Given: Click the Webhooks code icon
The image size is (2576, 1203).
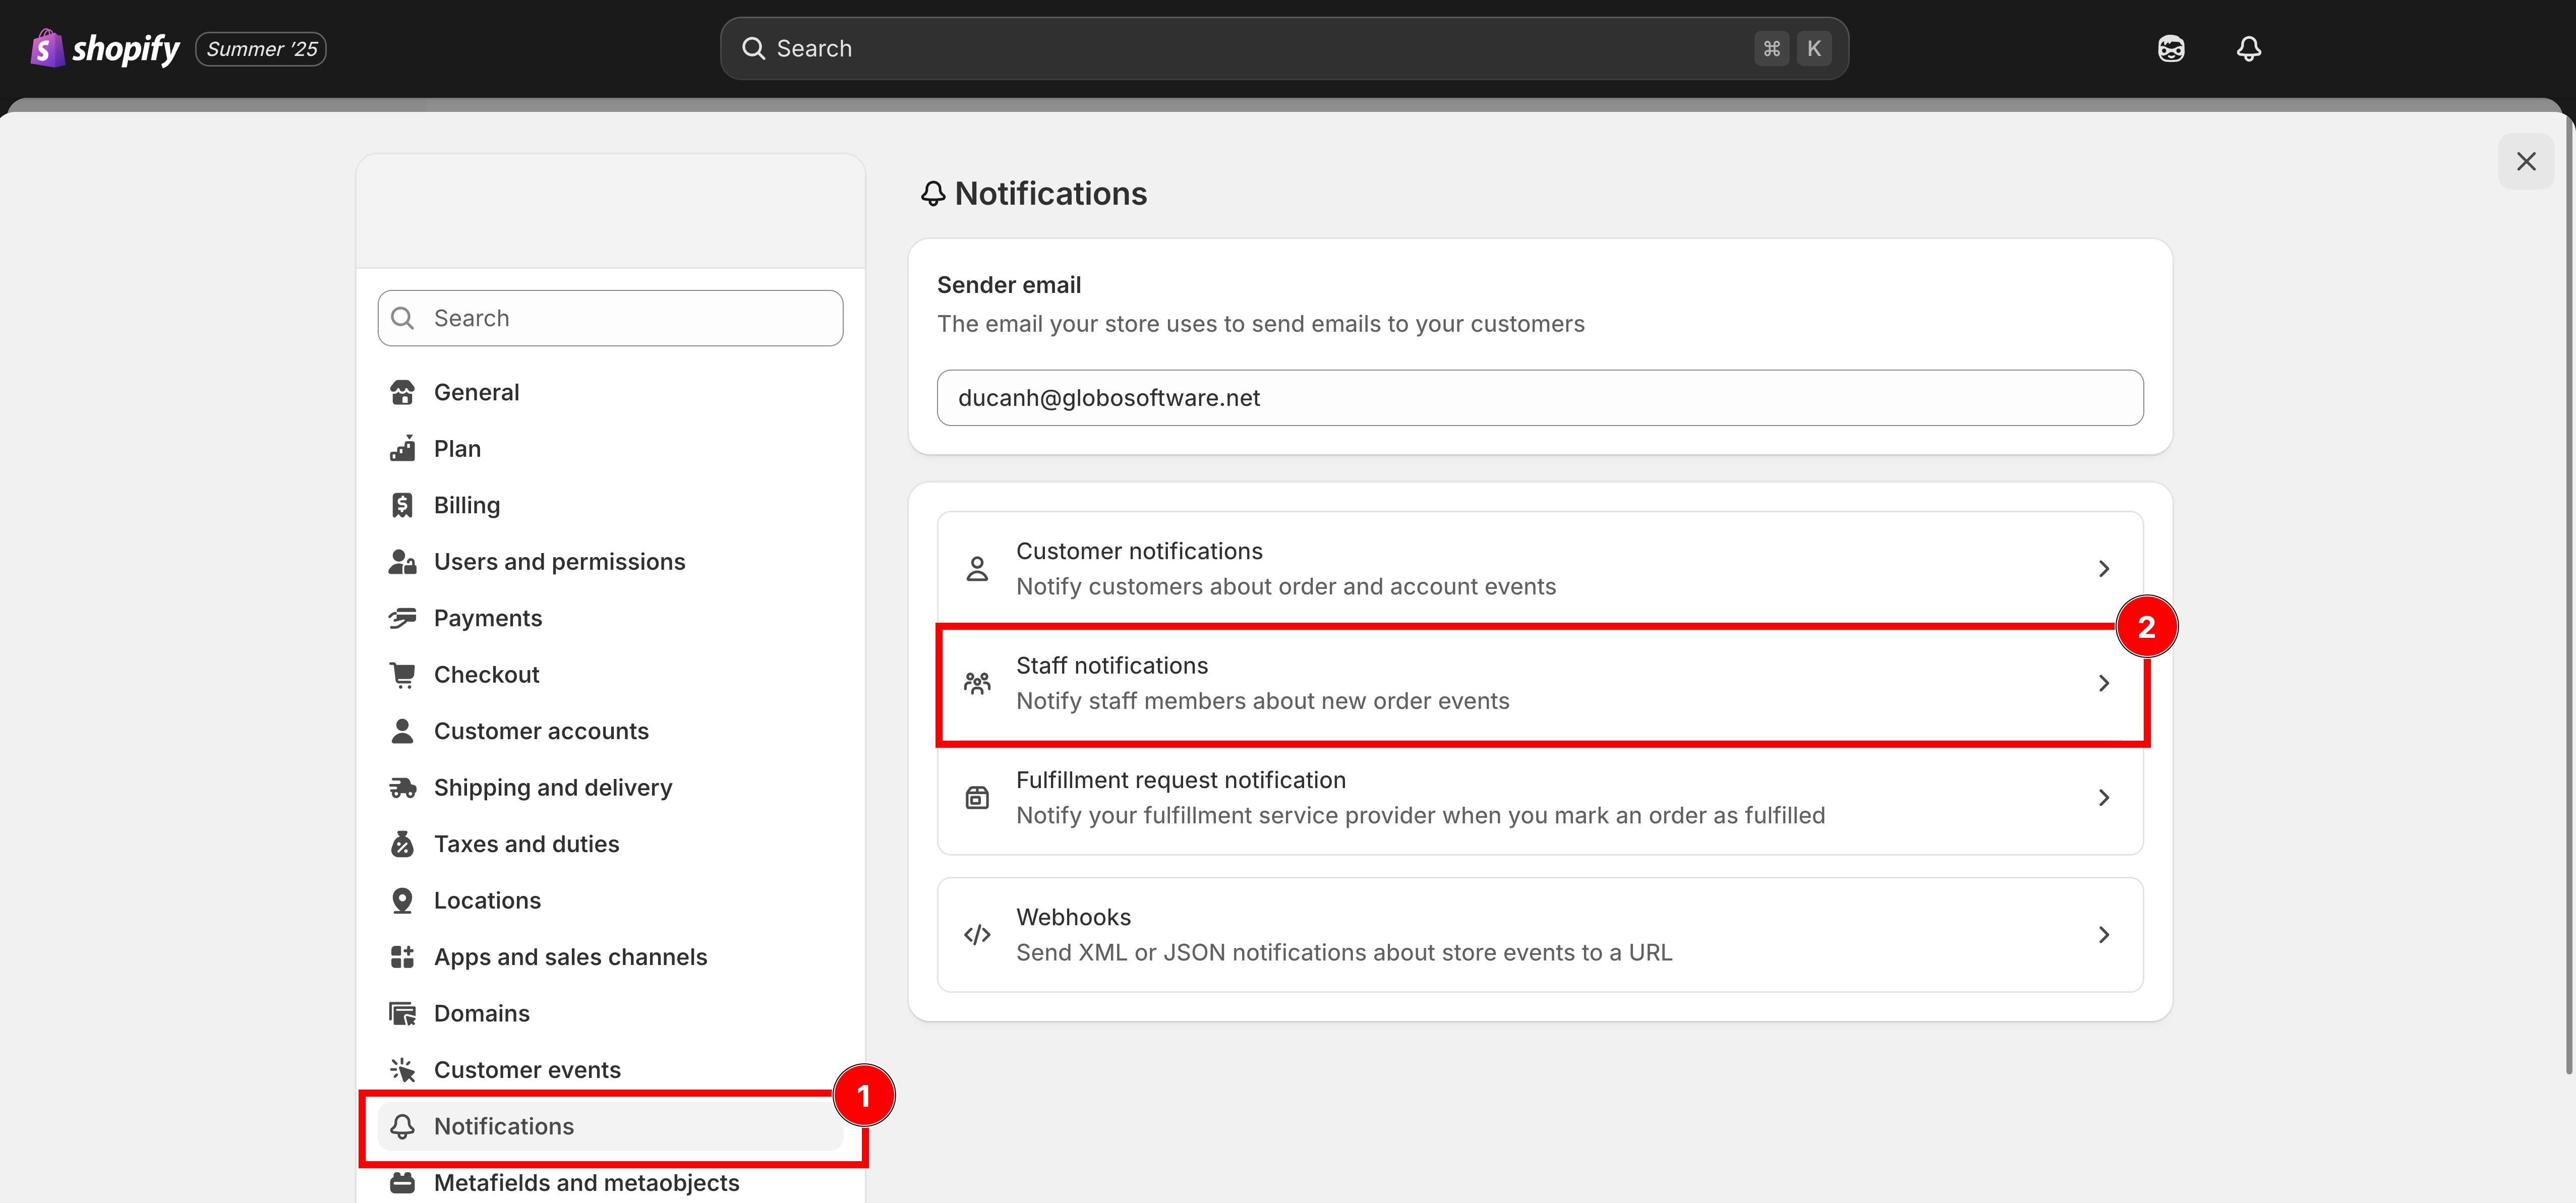Looking at the screenshot, I should tap(977, 935).
